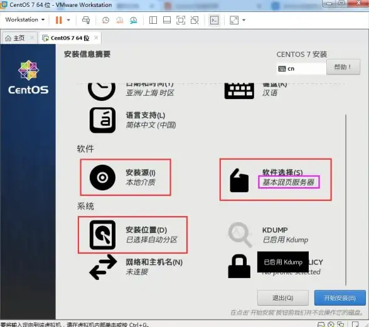
Task: Open 语言支持(L) setting
Action: 146,115
